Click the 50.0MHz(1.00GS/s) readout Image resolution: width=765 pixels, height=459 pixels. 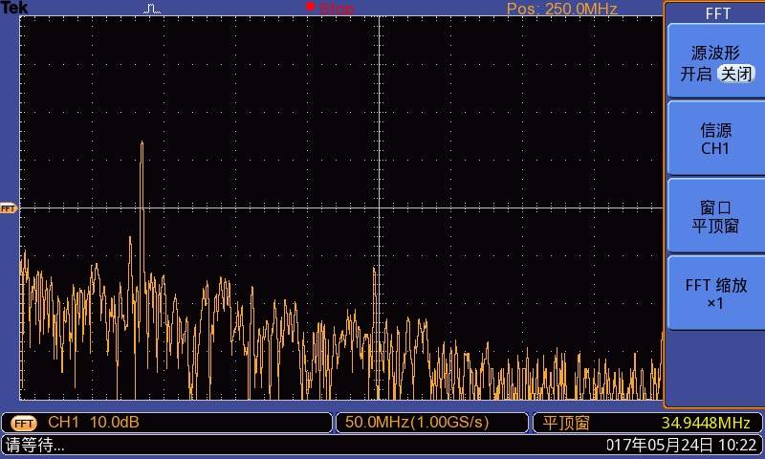(x=417, y=423)
